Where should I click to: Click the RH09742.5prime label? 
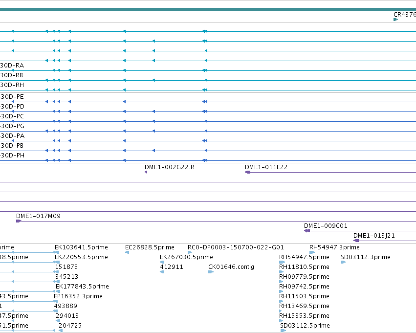[305, 287]
